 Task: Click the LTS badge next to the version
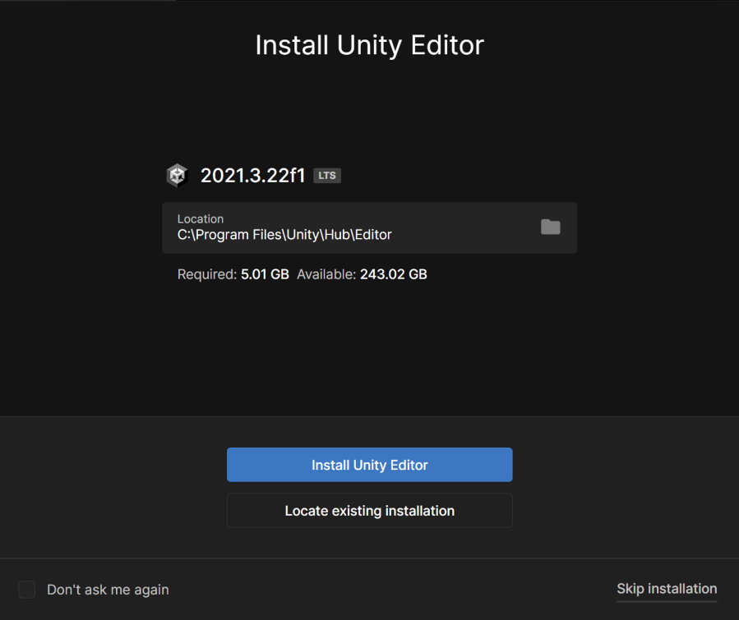tap(326, 175)
